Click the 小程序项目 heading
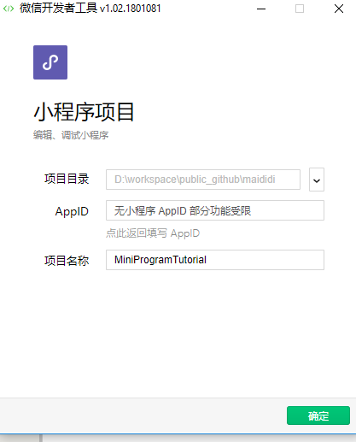 point(84,112)
